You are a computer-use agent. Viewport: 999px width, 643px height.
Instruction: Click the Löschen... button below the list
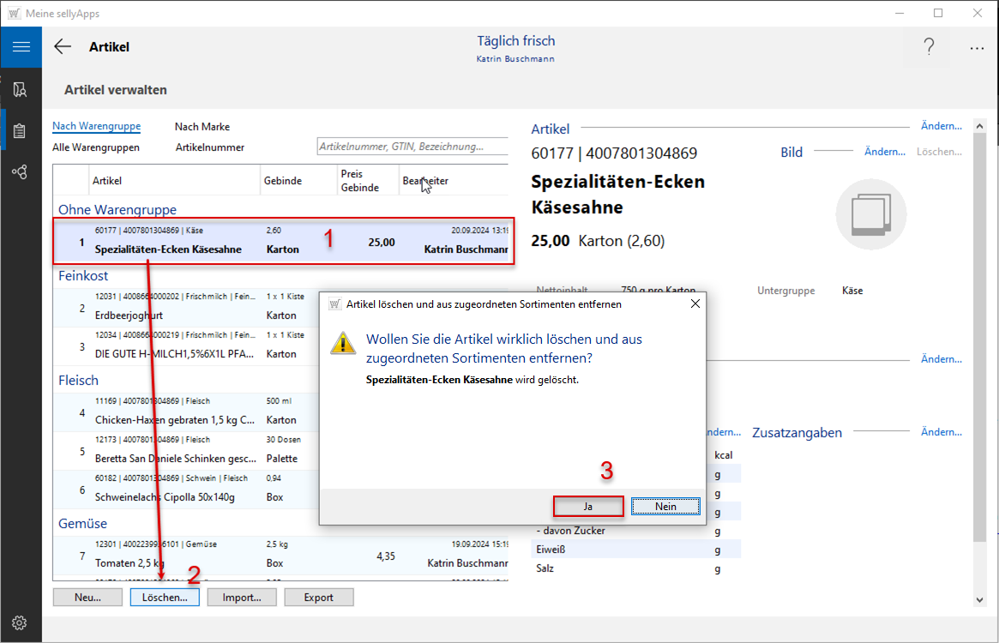pyautogui.click(x=165, y=598)
